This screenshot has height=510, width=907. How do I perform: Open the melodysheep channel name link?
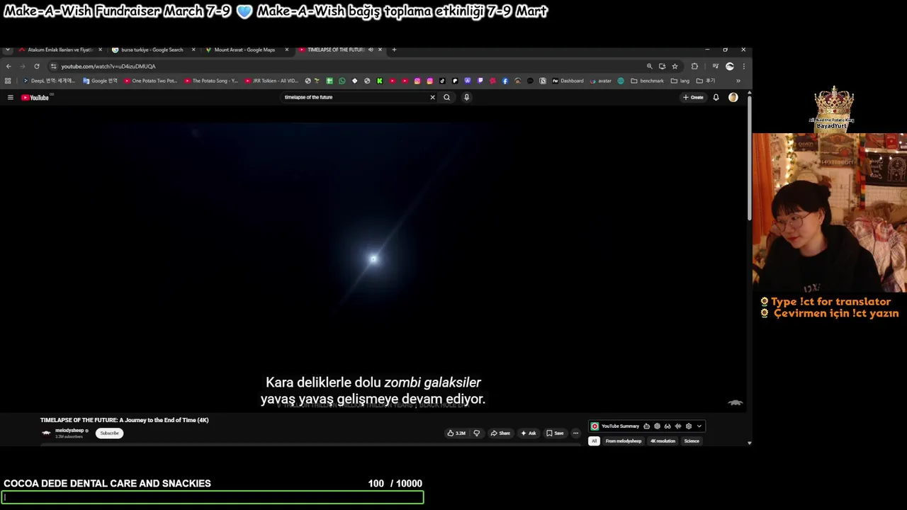pos(70,431)
